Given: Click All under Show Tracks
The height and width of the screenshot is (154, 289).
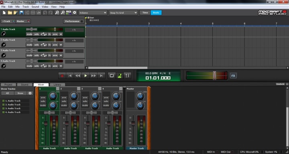Looking at the screenshot, I should [x=7, y=93].
